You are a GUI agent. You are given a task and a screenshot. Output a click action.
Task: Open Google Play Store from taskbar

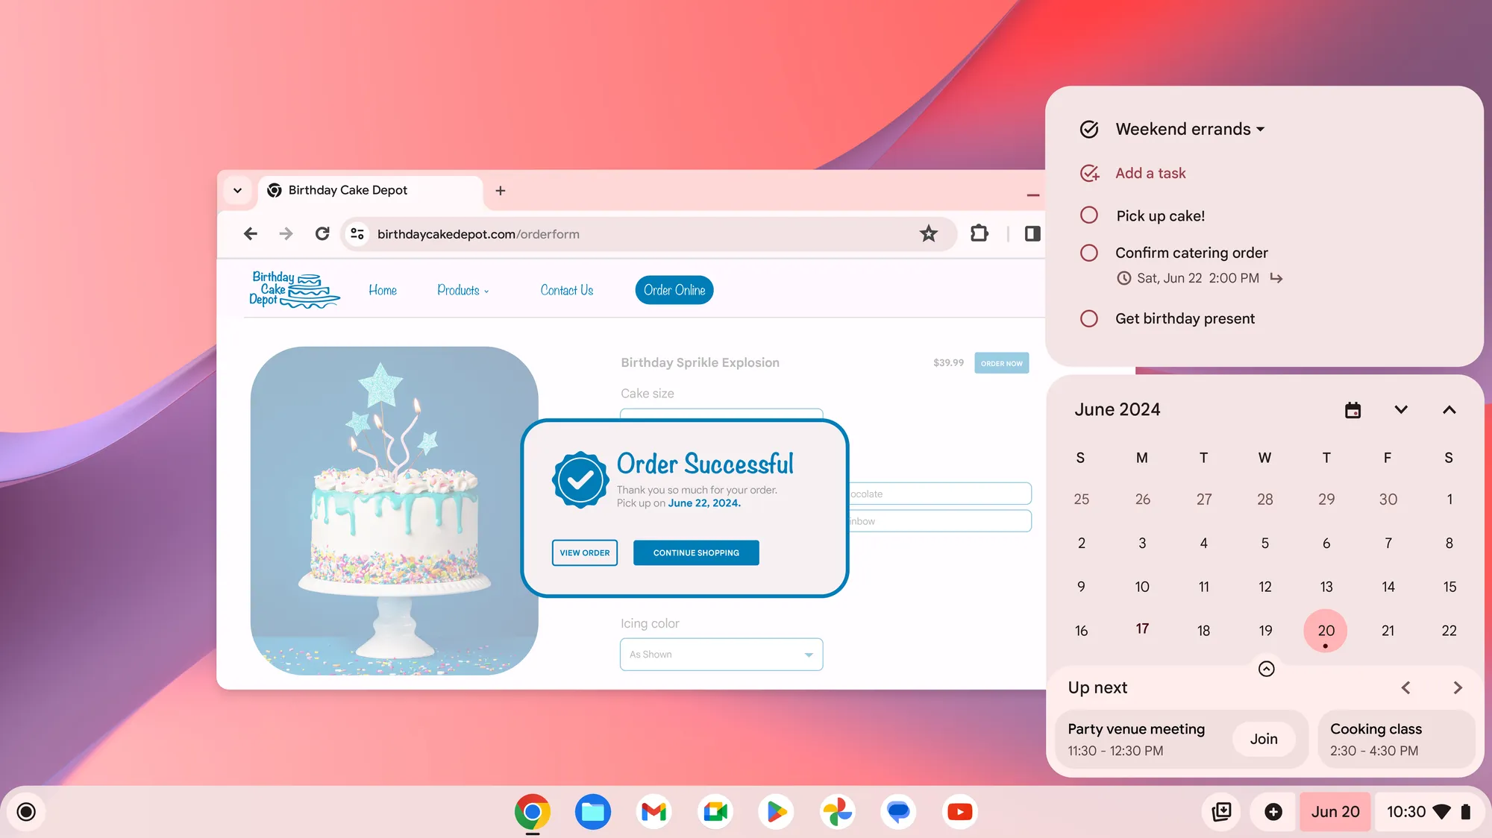[x=778, y=811]
